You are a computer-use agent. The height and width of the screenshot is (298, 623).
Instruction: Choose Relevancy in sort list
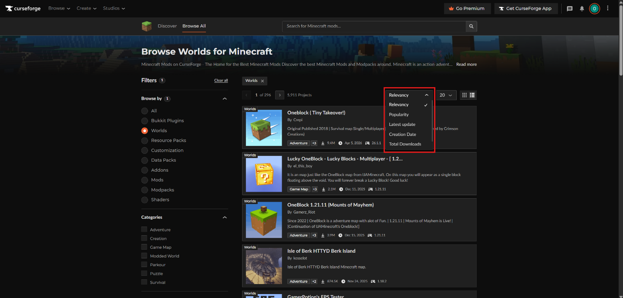(408, 105)
